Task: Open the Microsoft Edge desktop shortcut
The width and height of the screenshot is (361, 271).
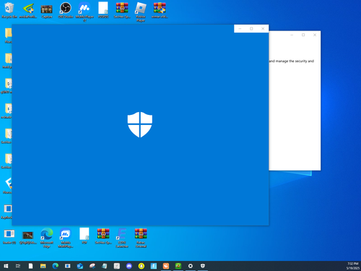Action: click(x=47, y=238)
